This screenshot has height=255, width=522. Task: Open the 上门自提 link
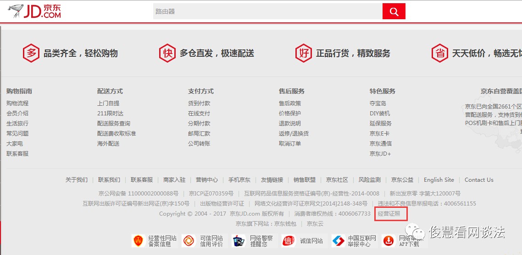pyautogui.click(x=108, y=103)
